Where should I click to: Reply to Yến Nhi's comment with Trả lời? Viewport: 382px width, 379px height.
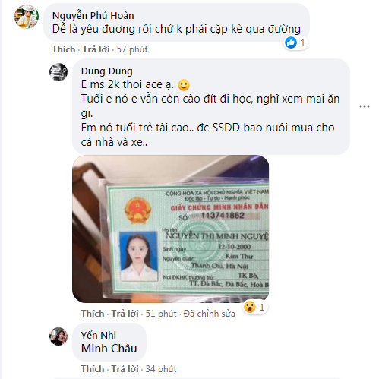coord(125,369)
